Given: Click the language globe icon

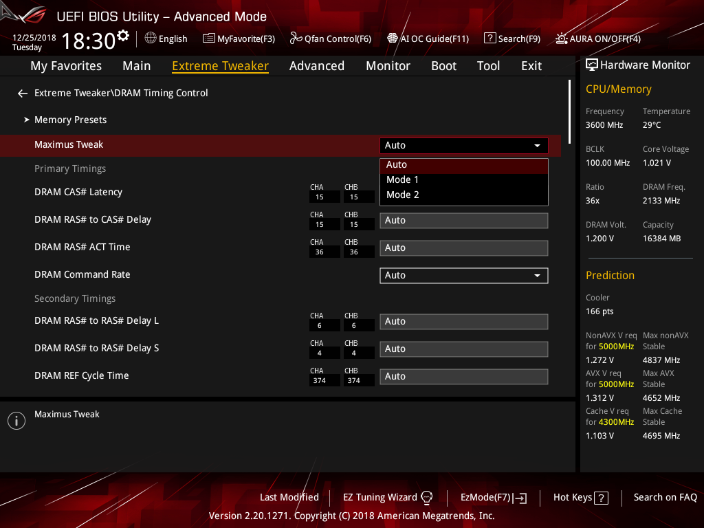Looking at the screenshot, I should 151,38.
